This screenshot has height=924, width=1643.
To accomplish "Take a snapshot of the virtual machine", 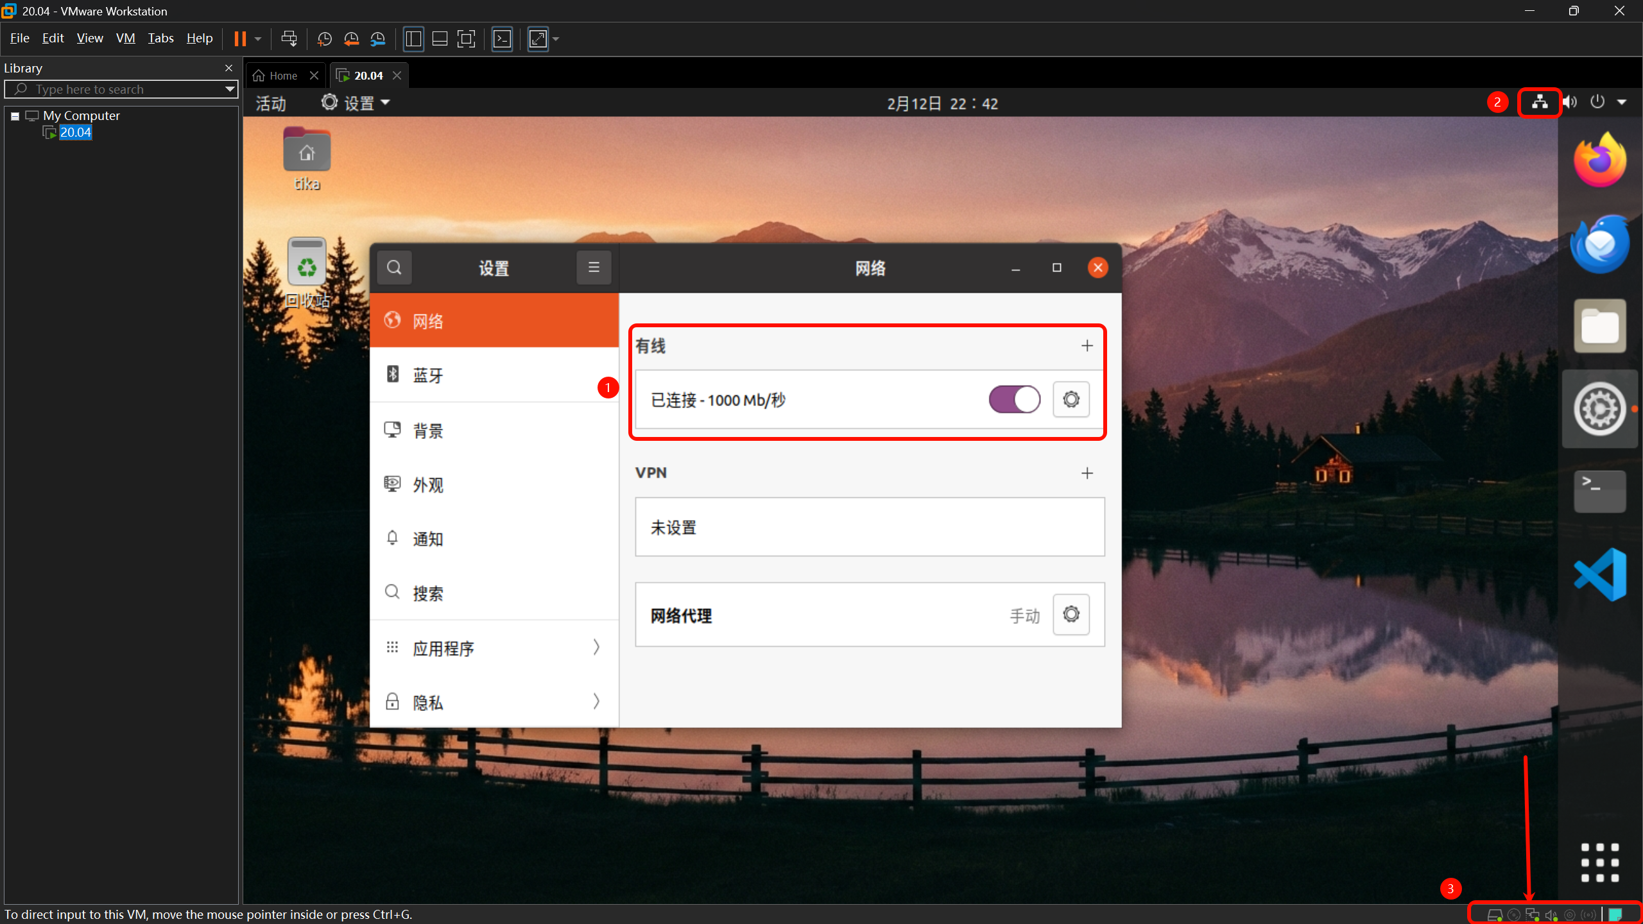I will coord(324,38).
